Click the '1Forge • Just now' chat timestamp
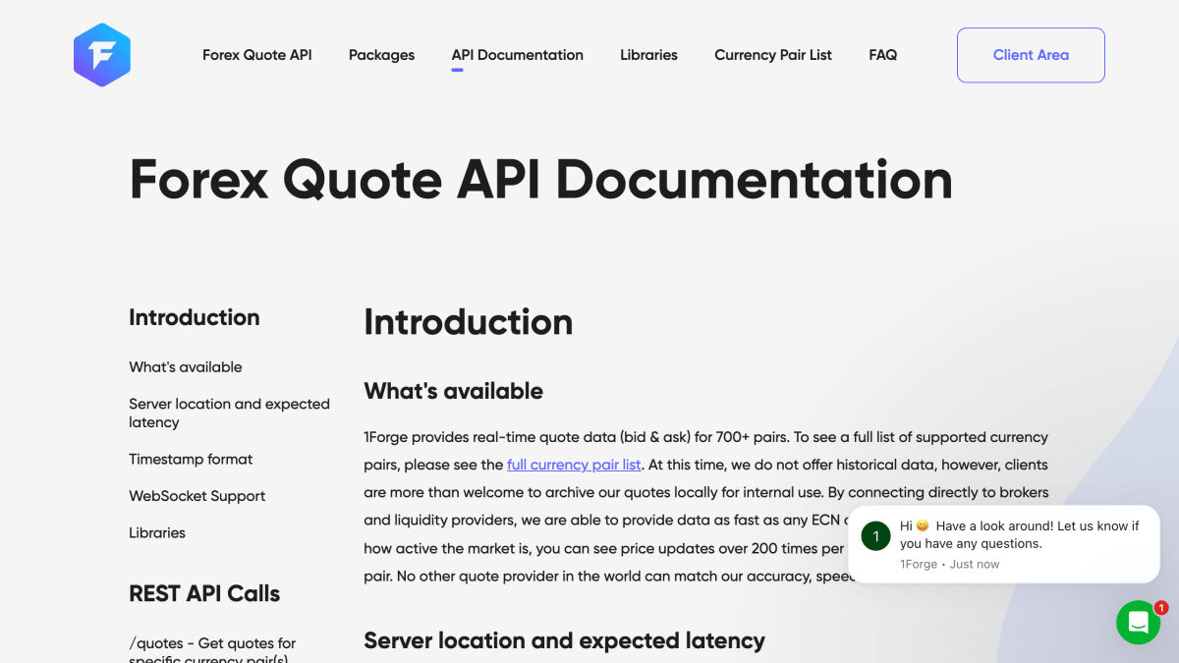The height and width of the screenshot is (663, 1179). (949, 565)
